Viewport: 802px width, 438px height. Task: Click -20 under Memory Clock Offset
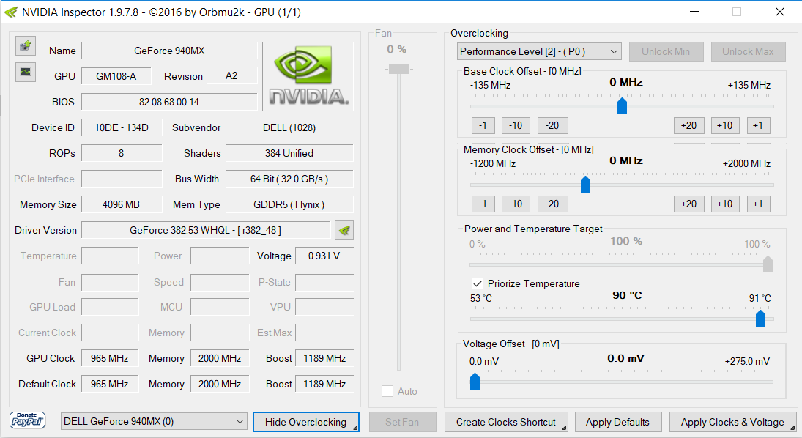point(552,204)
